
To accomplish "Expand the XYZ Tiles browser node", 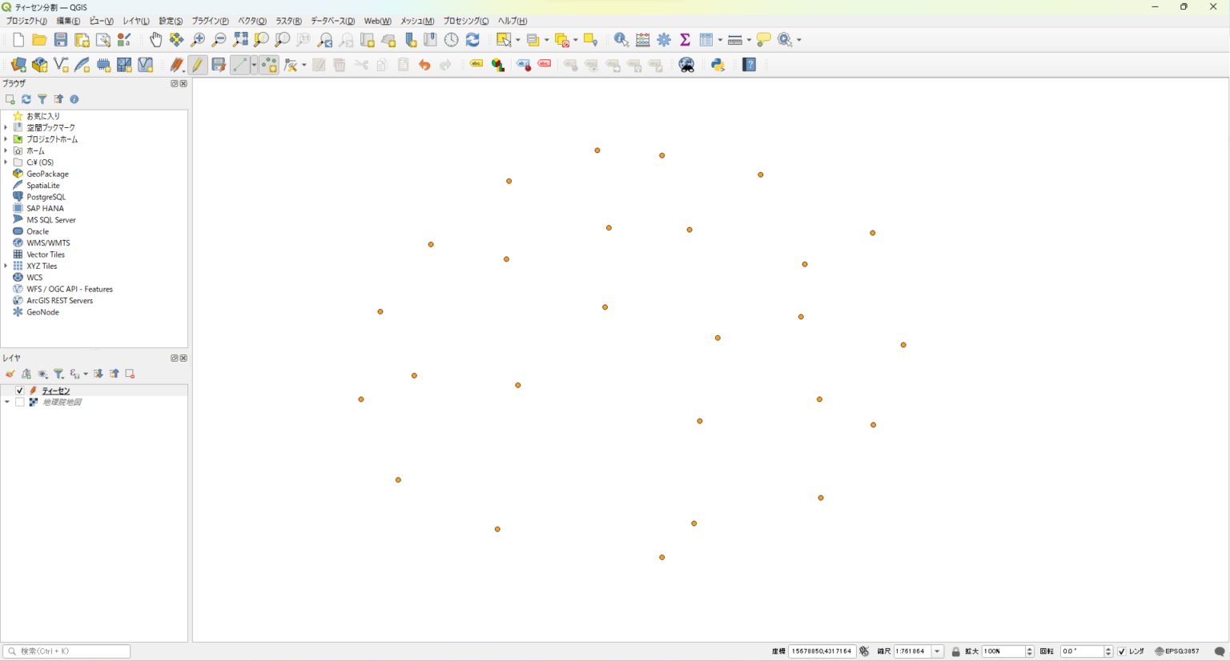I will click(x=6, y=266).
